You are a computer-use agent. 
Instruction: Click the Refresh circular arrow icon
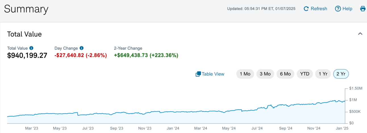pyautogui.click(x=306, y=9)
